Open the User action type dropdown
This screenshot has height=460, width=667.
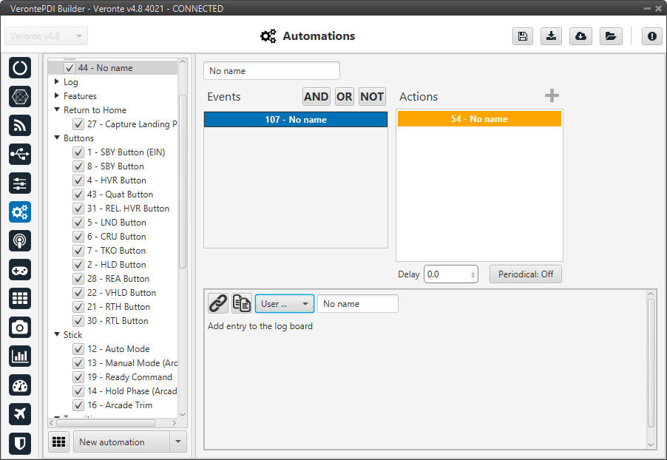pyautogui.click(x=285, y=304)
